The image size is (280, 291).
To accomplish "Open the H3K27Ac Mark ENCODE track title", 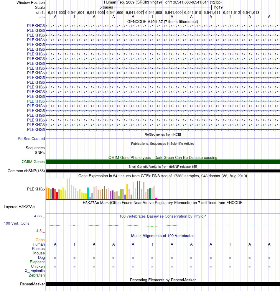I will point(162,203).
